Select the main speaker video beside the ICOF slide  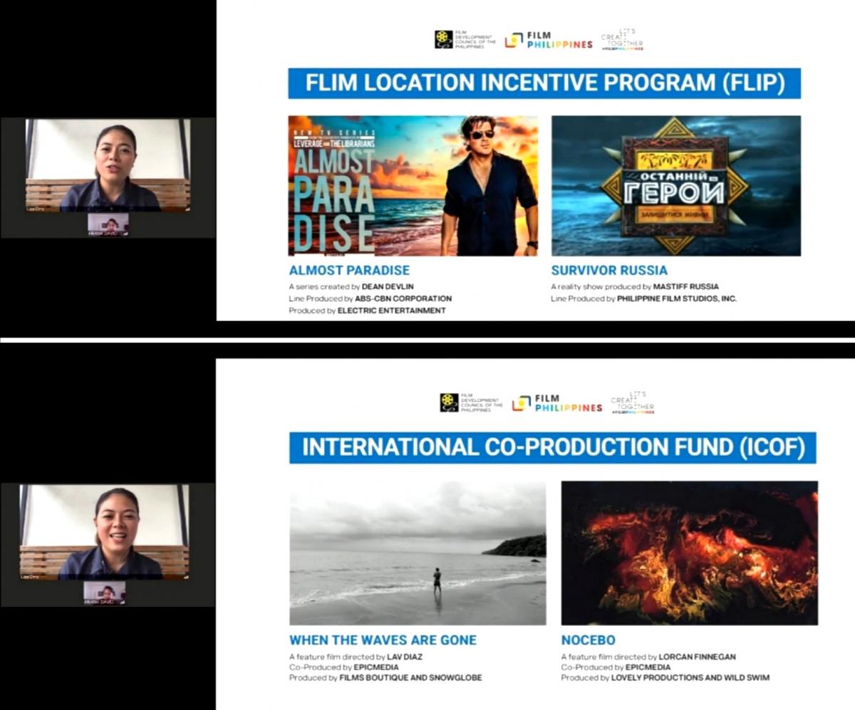105,532
